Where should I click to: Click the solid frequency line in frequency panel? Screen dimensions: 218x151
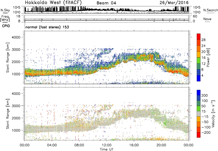point(107,20)
